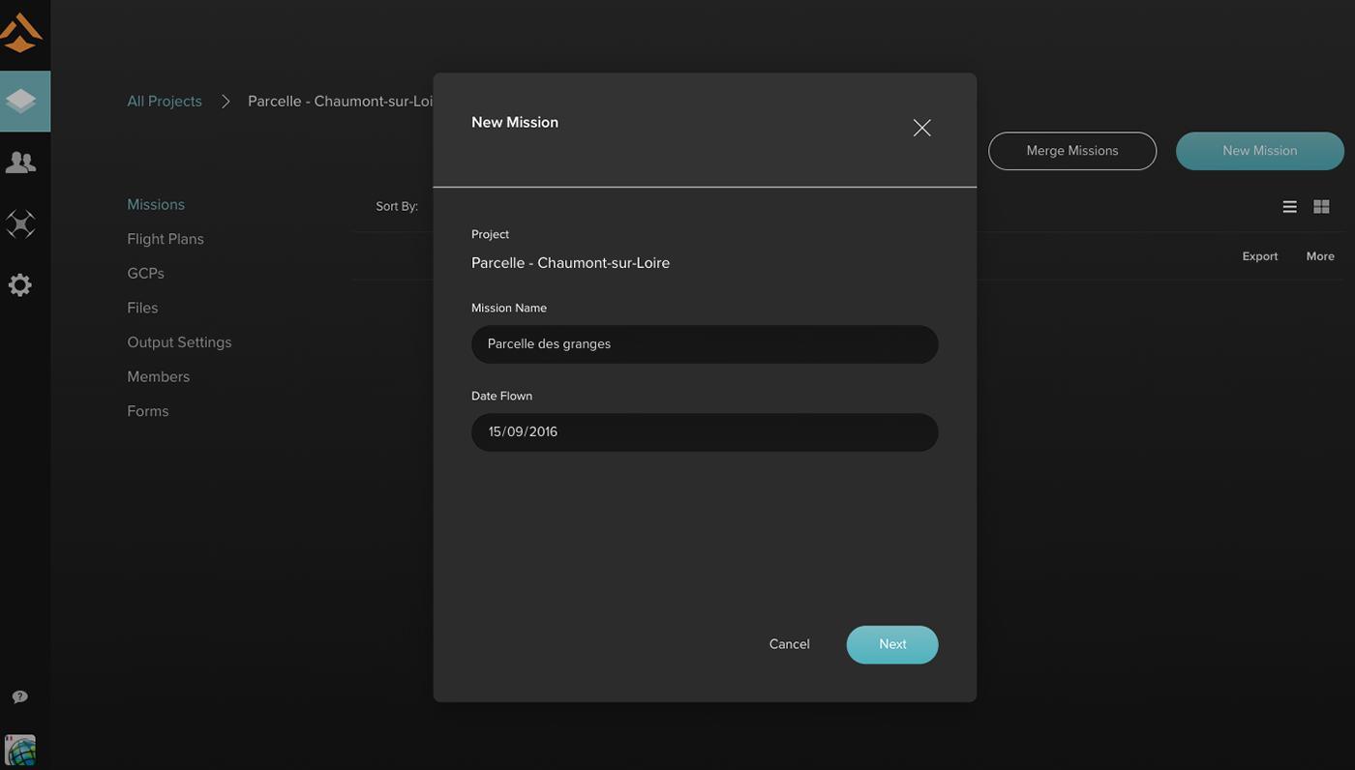Select Output Settings in the project menu
This screenshot has width=1355, height=770.
[x=179, y=342]
